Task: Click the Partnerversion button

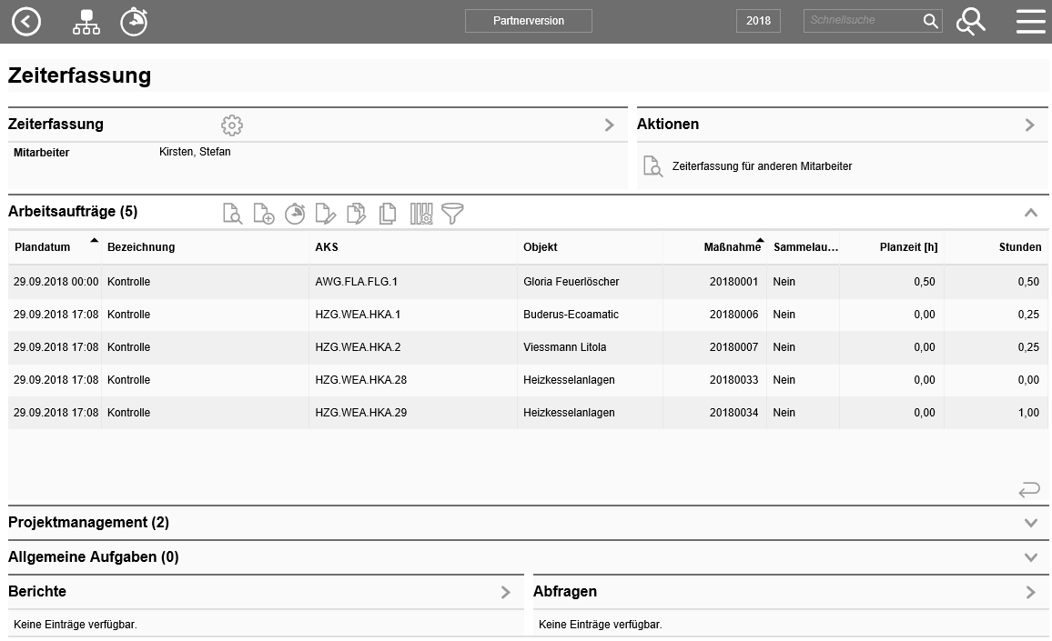Action: pyautogui.click(x=528, y=21)
